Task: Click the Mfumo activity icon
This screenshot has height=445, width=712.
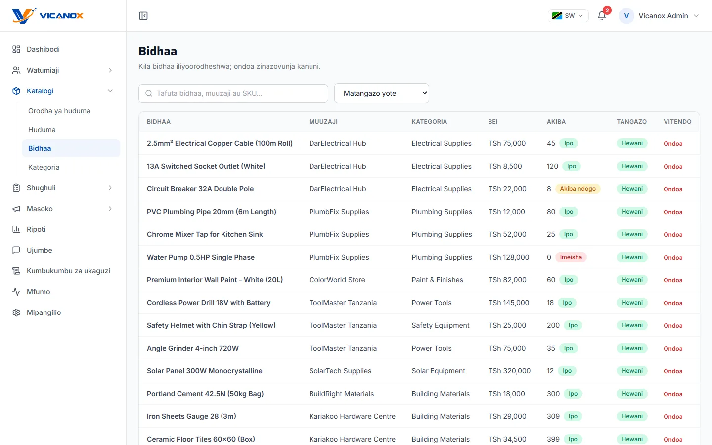Action: pos(16,292)
